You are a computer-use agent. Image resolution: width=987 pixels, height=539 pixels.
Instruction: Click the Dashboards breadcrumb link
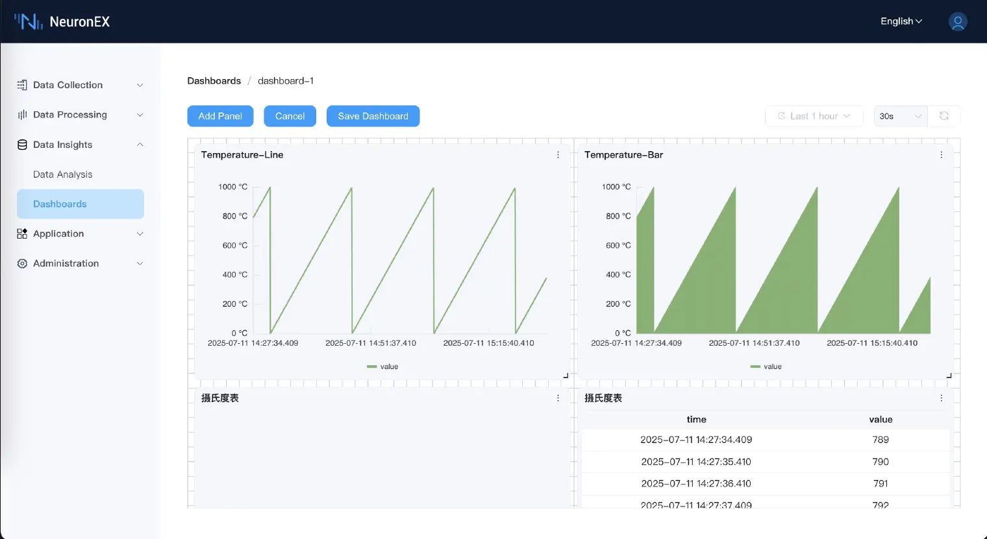214,80
